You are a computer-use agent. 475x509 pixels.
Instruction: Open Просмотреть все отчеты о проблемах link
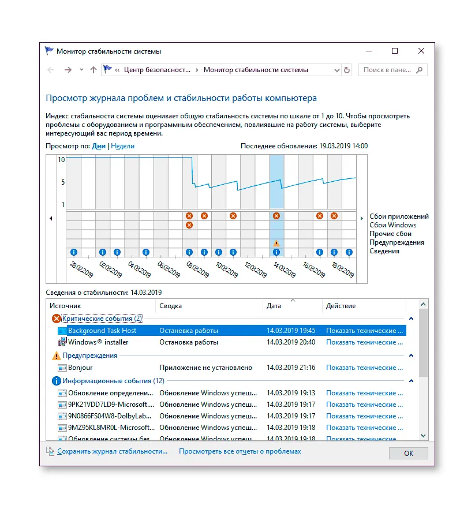click(240, 452)
